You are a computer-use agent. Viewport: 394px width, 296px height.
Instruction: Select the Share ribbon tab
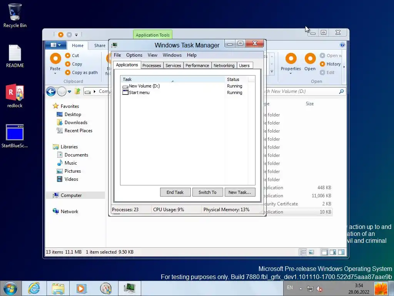click(x=100, y=45)
